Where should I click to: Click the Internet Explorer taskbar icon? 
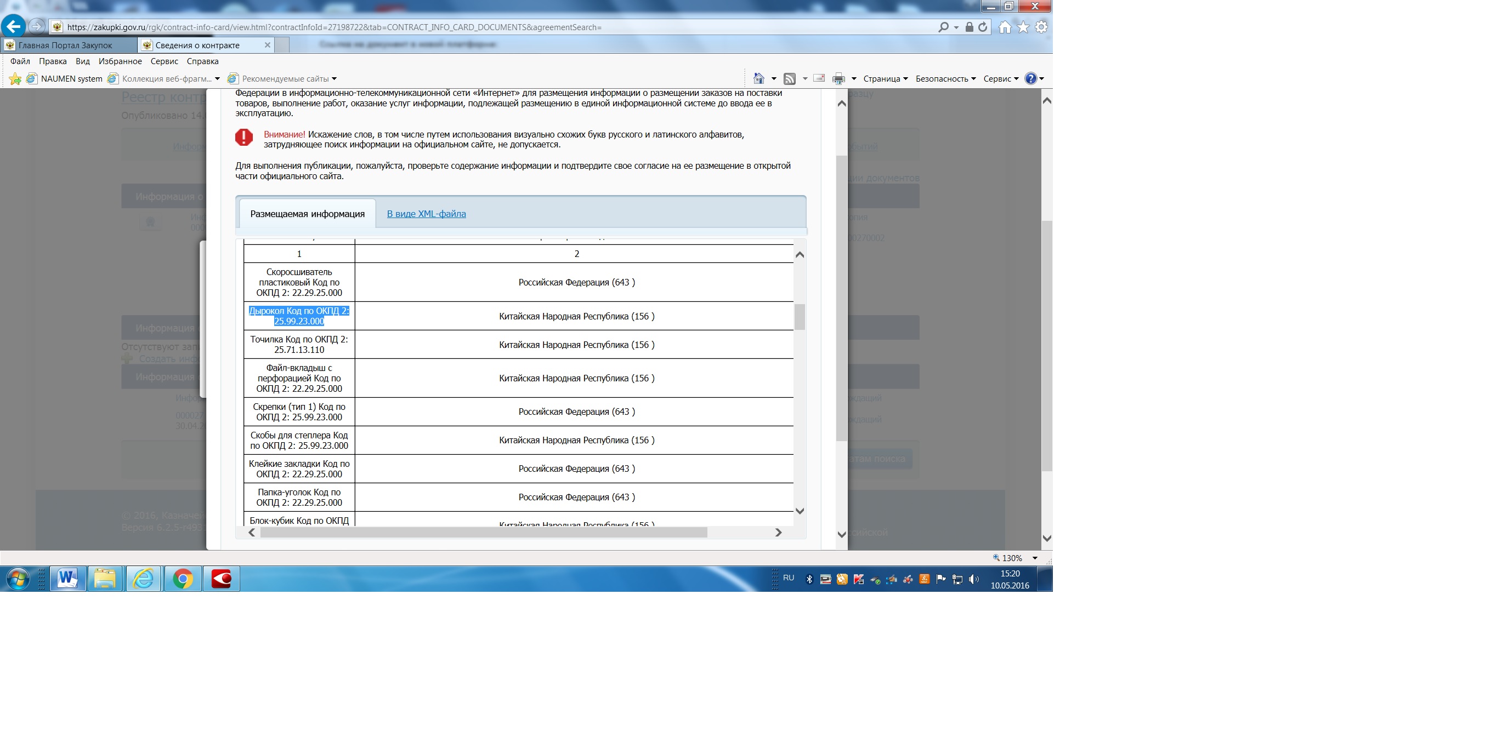click(x=143, y=578)
